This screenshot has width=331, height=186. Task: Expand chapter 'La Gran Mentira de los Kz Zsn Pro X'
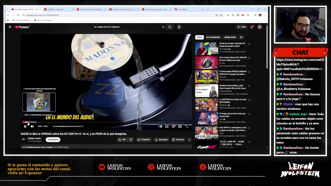click(x=68, y=126)
